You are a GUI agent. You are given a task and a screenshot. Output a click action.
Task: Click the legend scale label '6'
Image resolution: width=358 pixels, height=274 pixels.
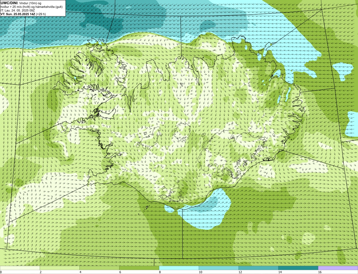pos(120,272)
